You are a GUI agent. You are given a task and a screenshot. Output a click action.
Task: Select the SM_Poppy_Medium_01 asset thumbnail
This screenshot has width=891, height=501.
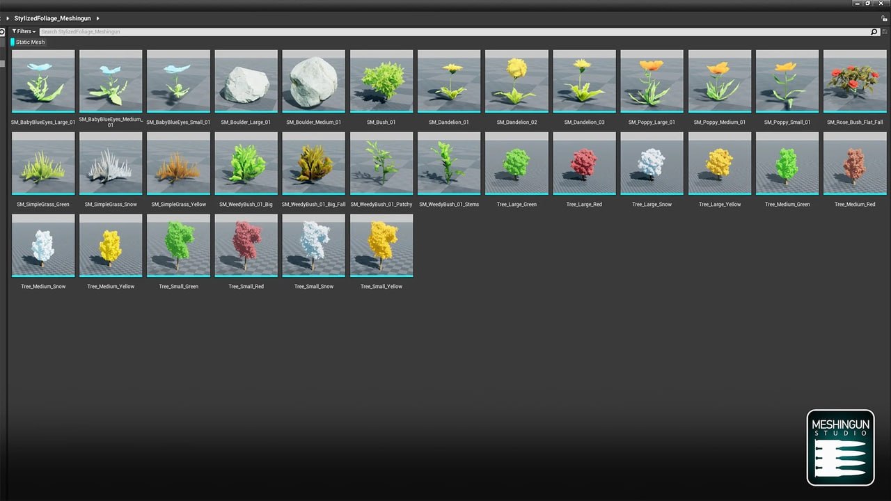click(720, 81)
